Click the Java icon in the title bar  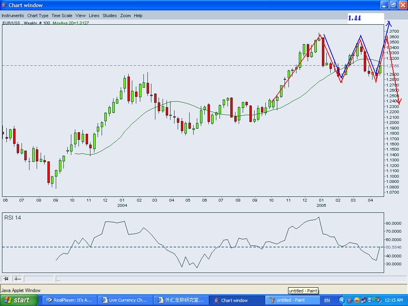[x=4, y=5]
